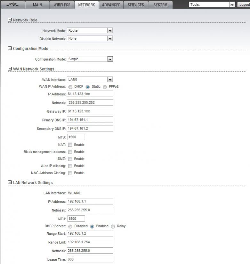Click the Primary DNS IP field

90,120
